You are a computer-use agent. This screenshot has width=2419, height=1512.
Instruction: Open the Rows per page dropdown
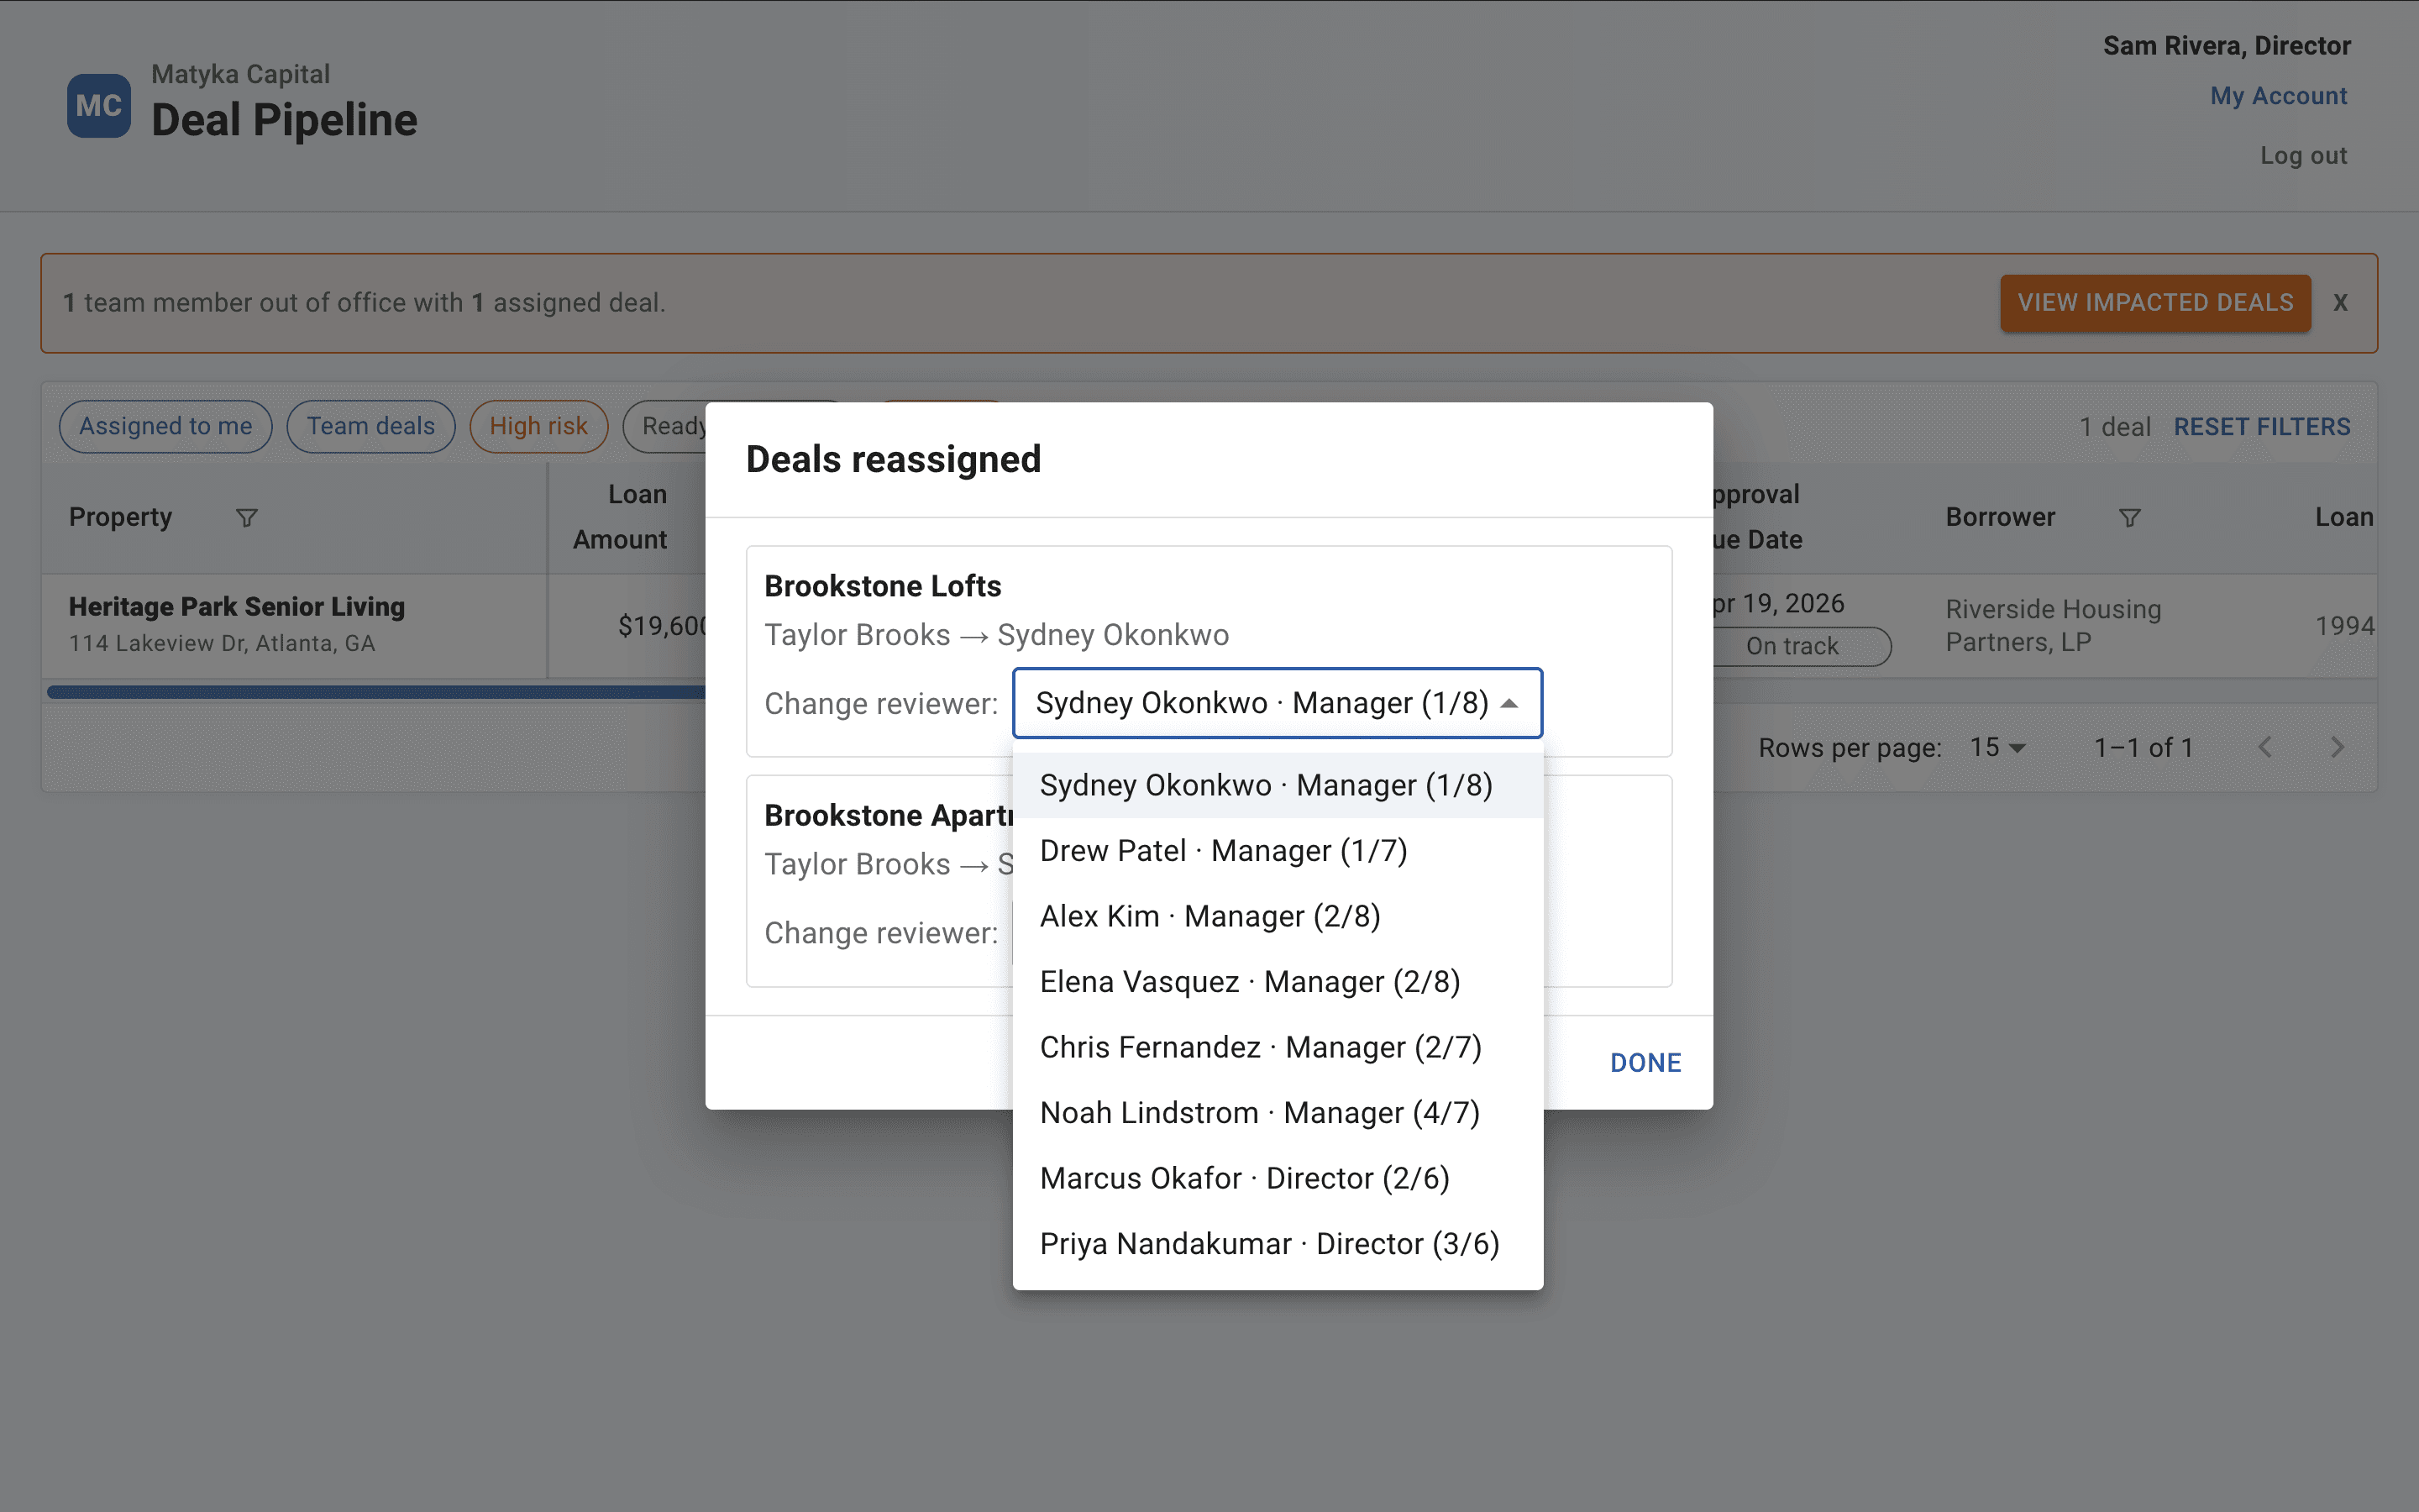[x=1997, y=747]
